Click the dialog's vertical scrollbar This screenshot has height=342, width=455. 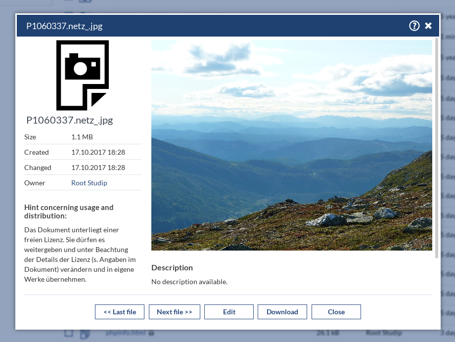tap(436, 147)
